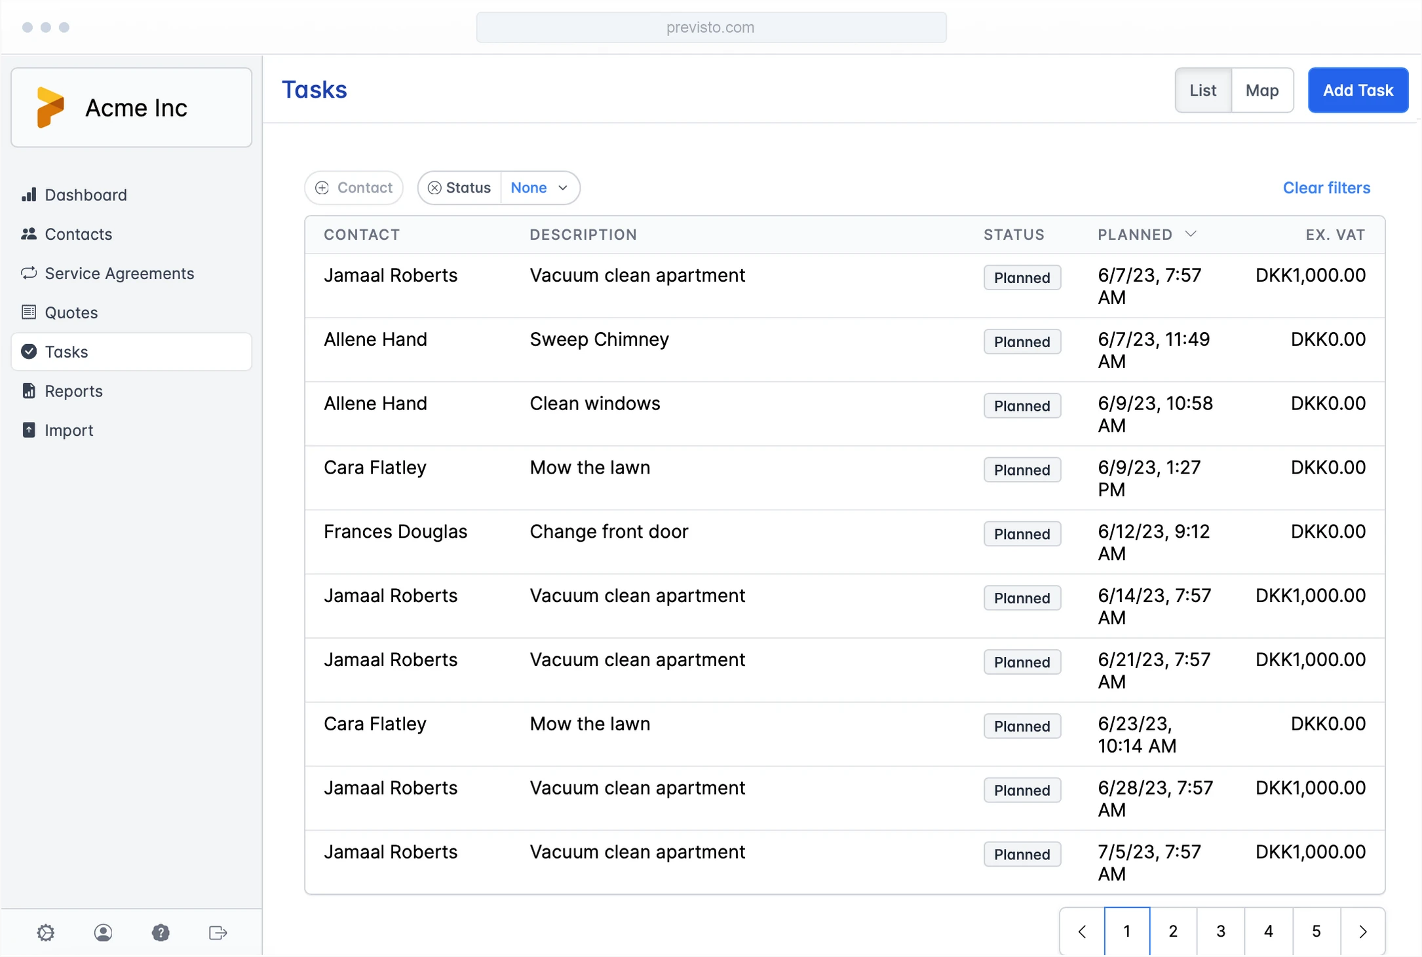This screenshot has height=957, width=1422.
Task: Click the Clear filters link
Action: 1326,188
